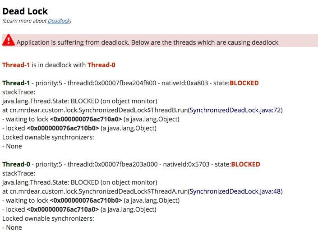Select red Thread-1 in deadlock summary line

click(x=16, y=65)
